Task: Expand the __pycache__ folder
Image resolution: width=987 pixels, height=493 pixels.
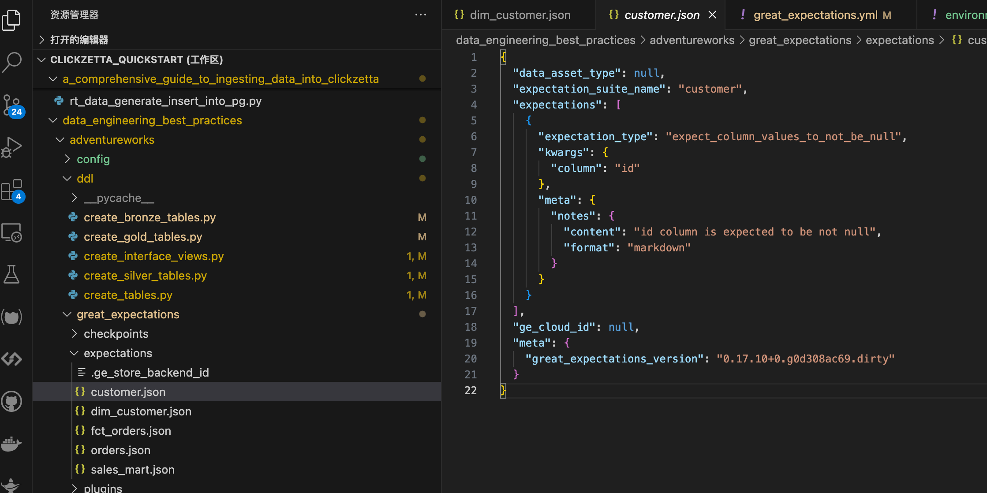Action: click(119, 198)
